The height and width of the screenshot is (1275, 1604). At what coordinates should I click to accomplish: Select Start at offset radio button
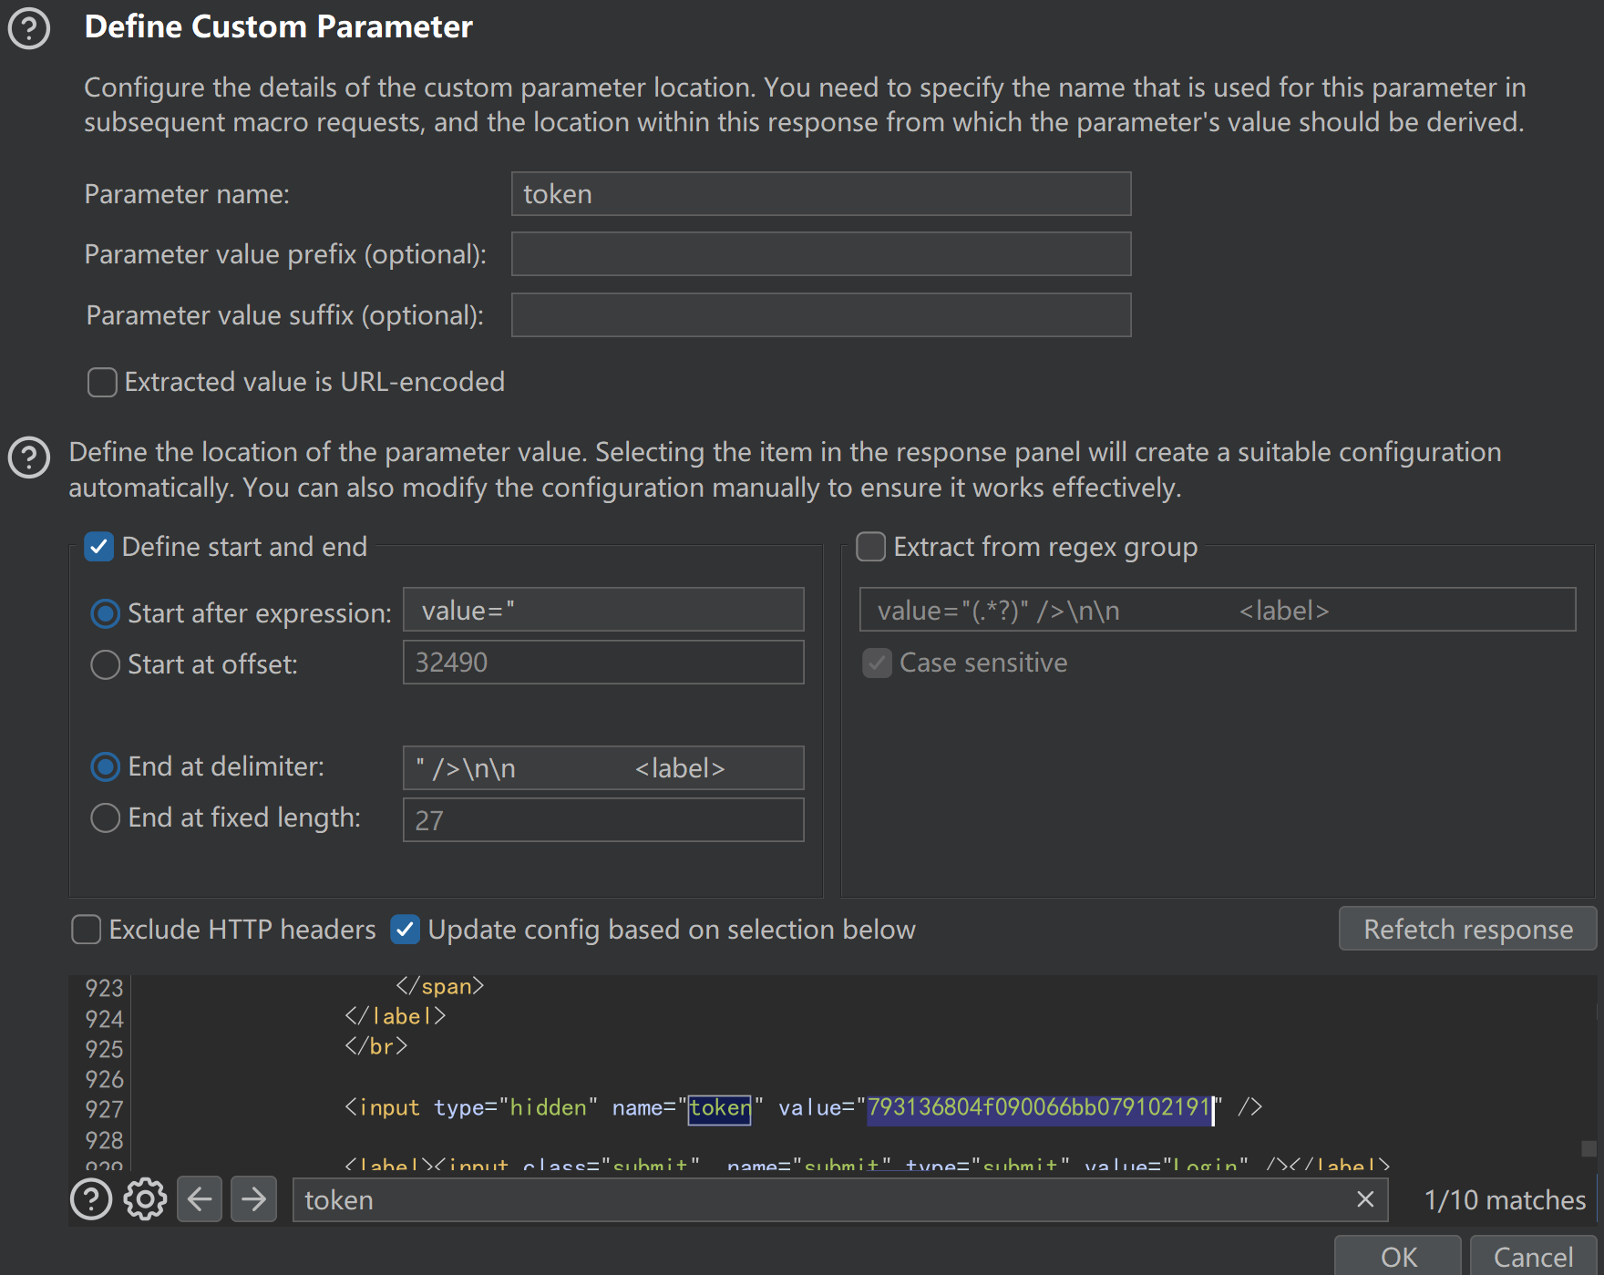click(106, 664)
